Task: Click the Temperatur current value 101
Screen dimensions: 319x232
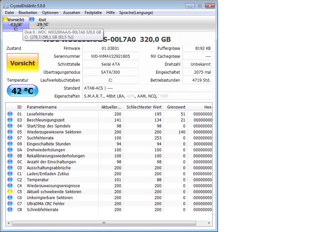Action: (118, 180)
